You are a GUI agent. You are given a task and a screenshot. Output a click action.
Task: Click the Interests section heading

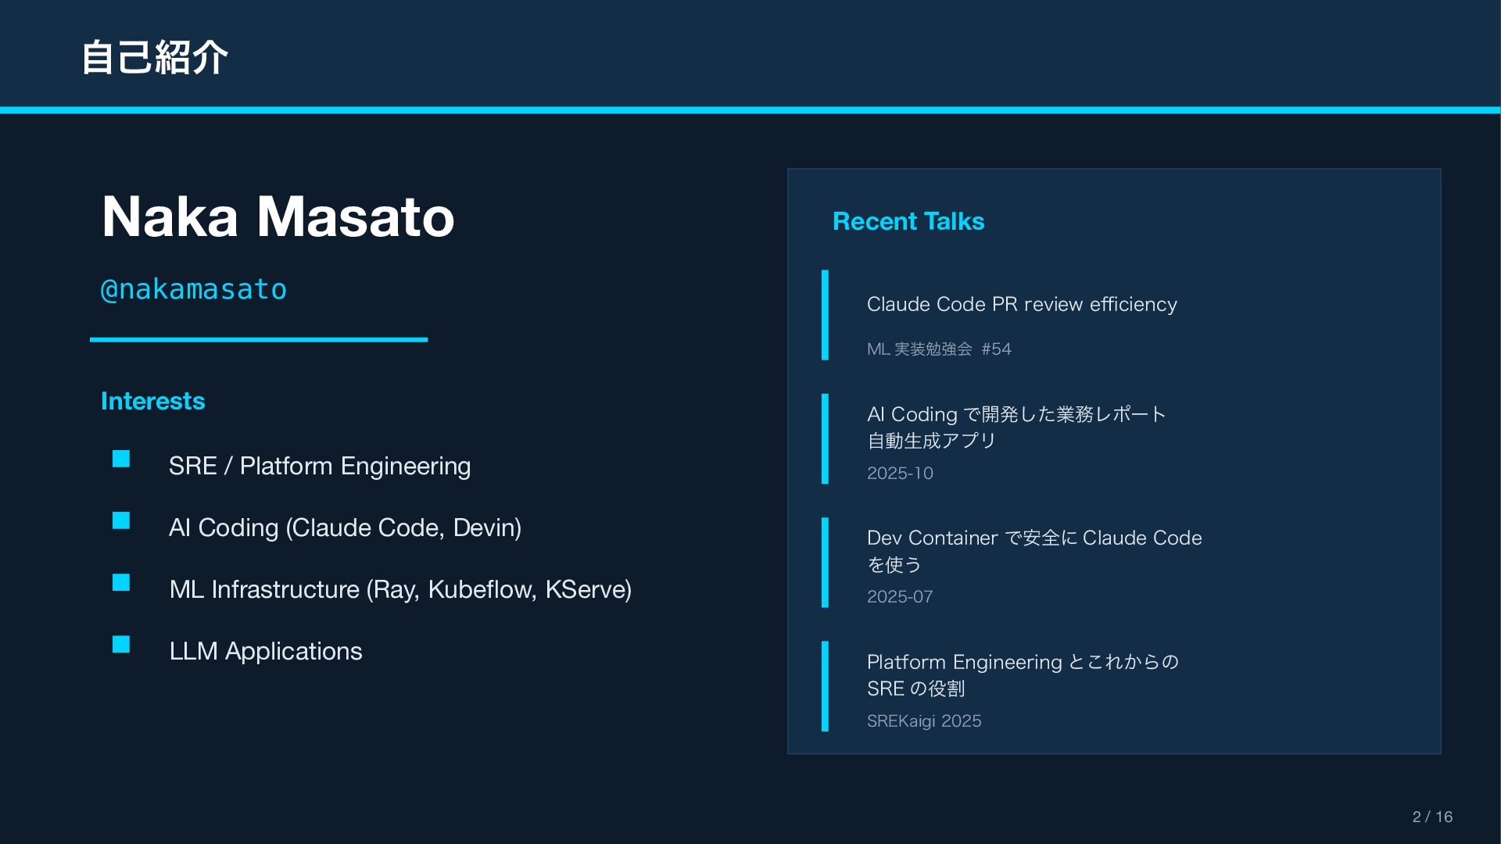coord(152,401)
